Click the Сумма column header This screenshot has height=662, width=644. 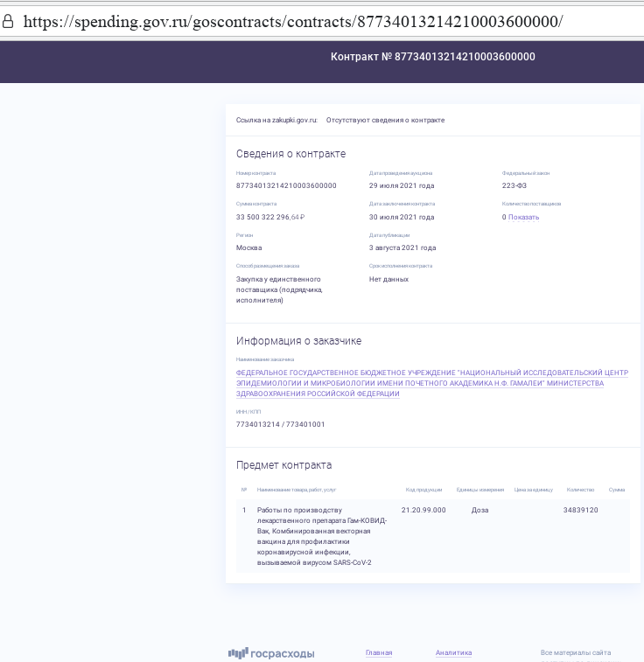pyautogui.click(x=617, y=490)
